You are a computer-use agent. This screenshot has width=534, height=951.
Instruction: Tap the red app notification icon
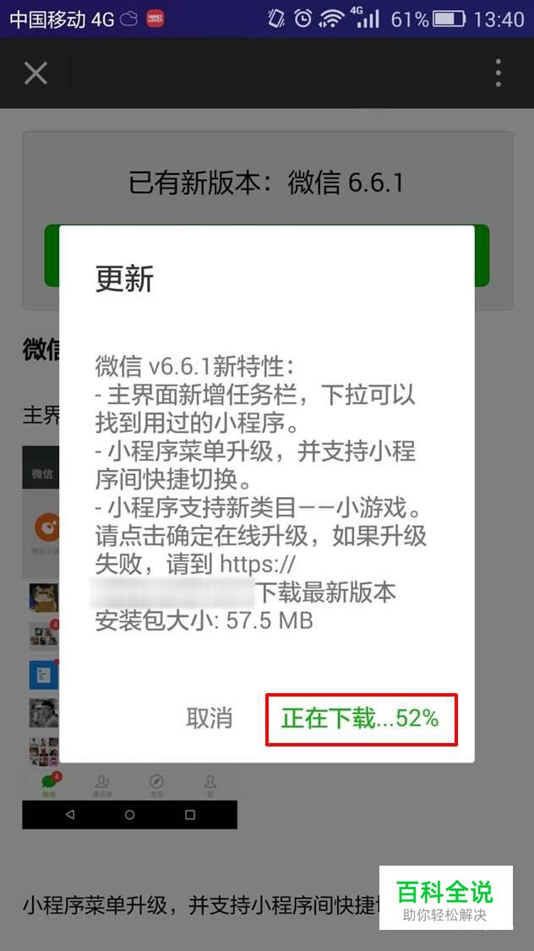pyautogui.click(x=155, y=19)
